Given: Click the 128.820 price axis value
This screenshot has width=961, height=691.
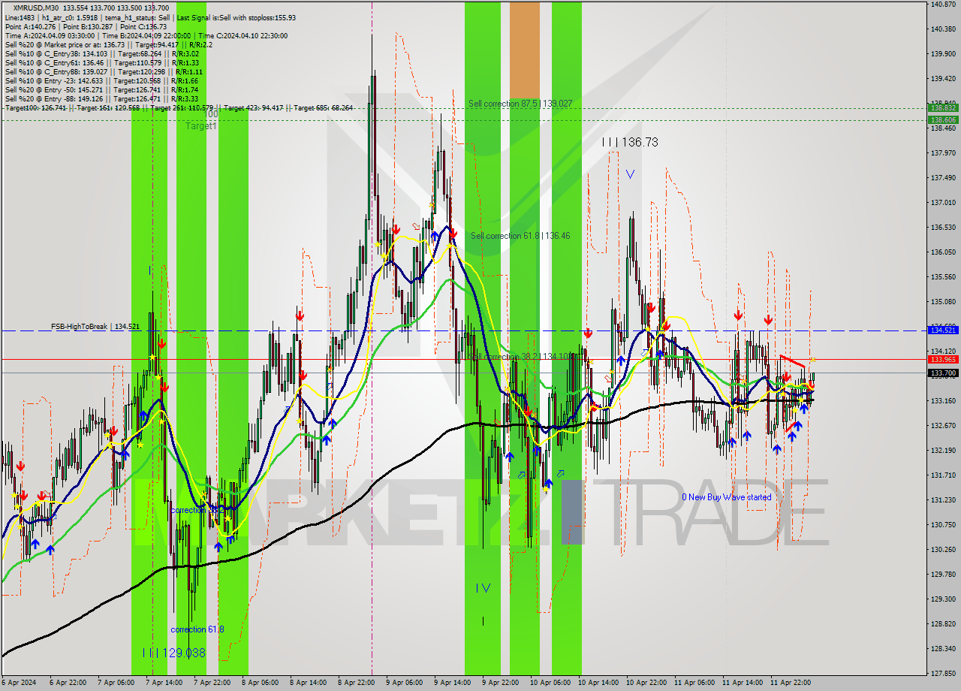Looking at the screenshot, I should [x=942, y=623].
